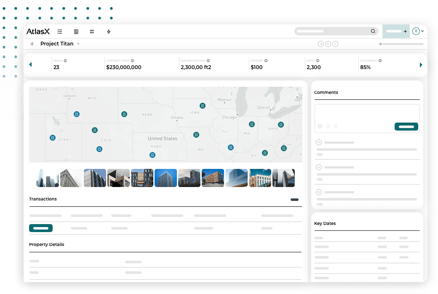Viewport: 438px width, 294px height.
Task: Click the TA collaborator avatar under the header
Action: [x=321, y=43]
